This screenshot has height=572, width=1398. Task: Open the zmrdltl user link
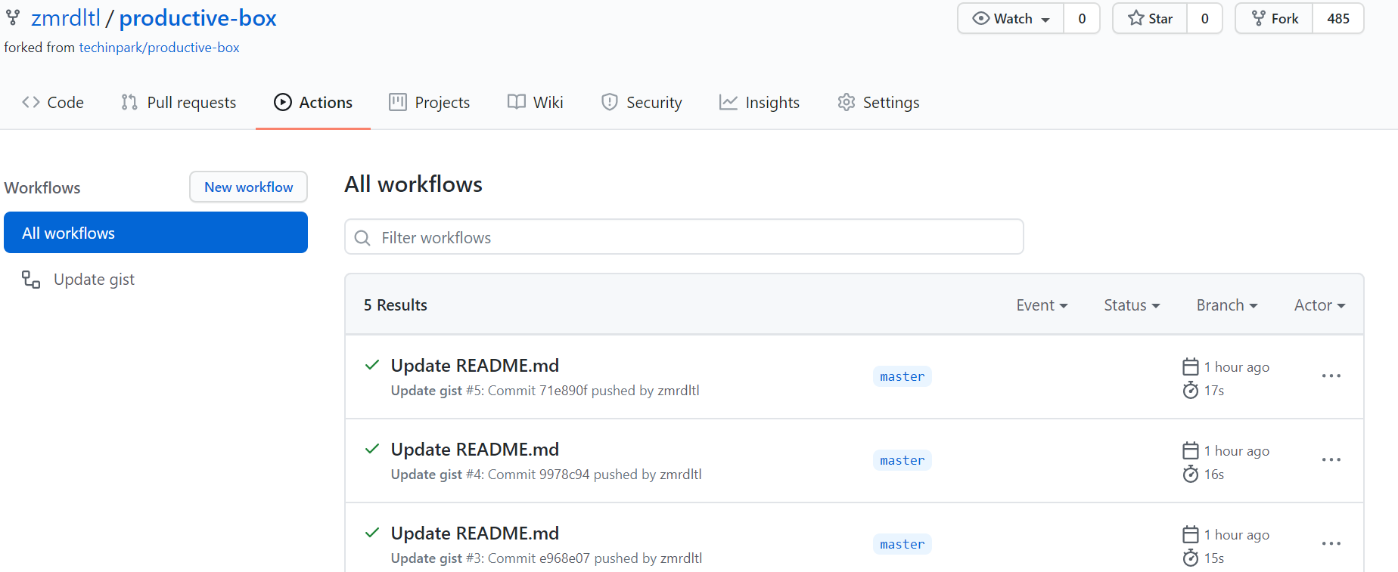[x=66, y=18]
